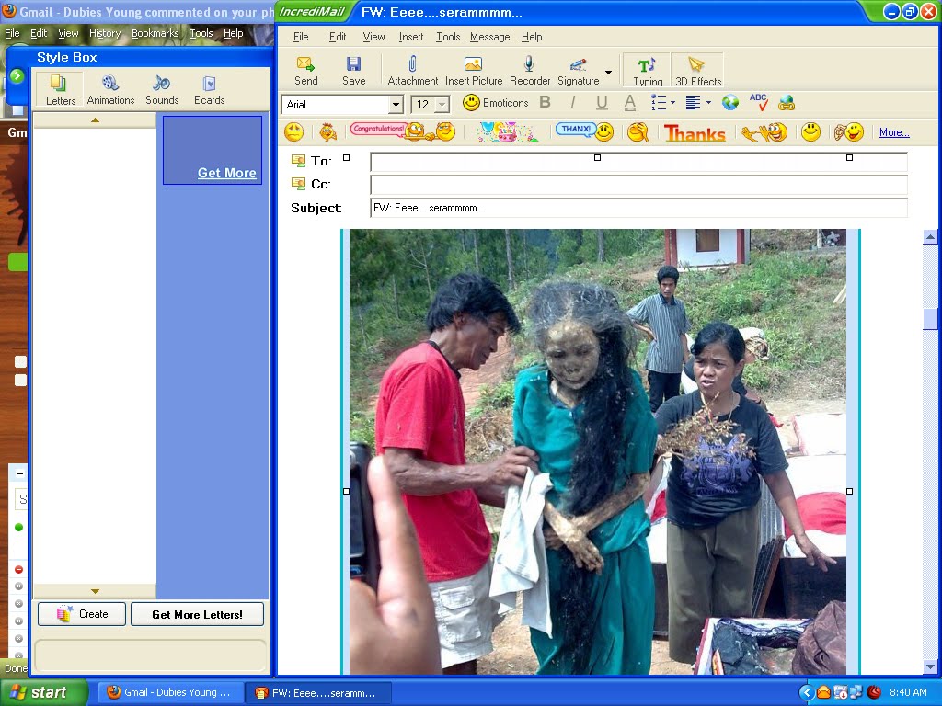Click into the To recipient field
This screenshot has height=706, width=942.
[x=638, y=162]
